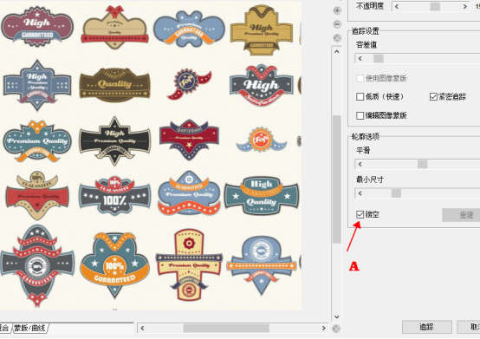Click the 容差值 label
Image resolution: width=480 pixels, height=339 pixels.
[x=366, y=45]
